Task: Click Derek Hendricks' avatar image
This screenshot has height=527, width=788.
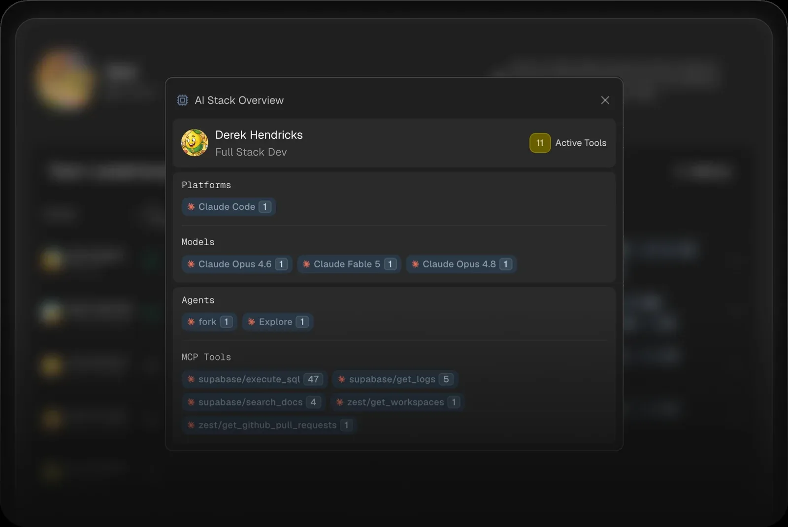Action: click(x=195, y=143)
